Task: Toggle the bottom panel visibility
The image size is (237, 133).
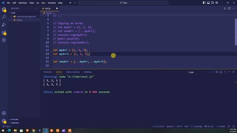Action: pyautogui.click(x=208, y=3)
